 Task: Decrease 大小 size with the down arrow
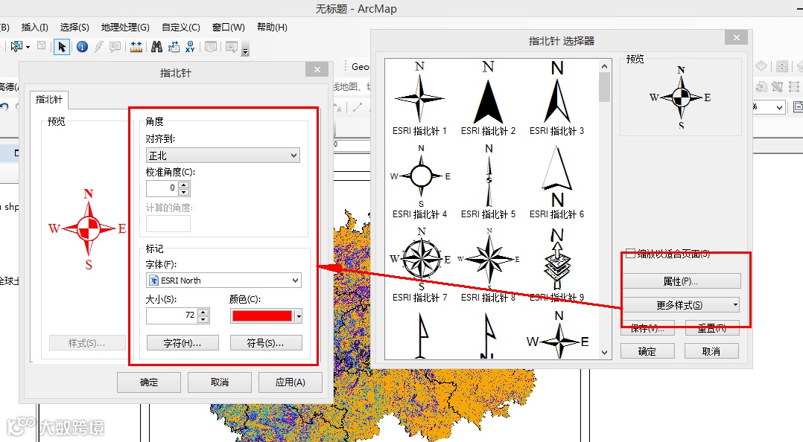[x=203, y=320]
